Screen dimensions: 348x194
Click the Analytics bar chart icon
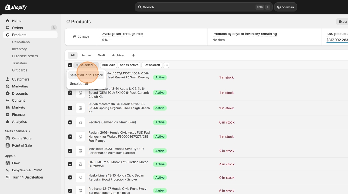tap(7, 122)
